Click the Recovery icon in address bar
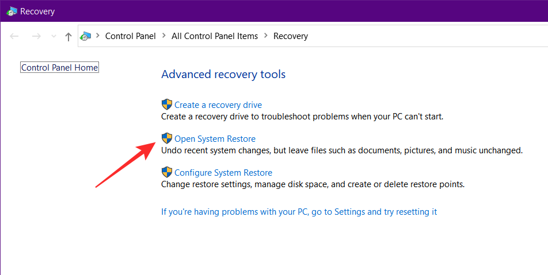The height and width of the screenshot is (275, 548). pyautogui.click(x=85, y=36)
